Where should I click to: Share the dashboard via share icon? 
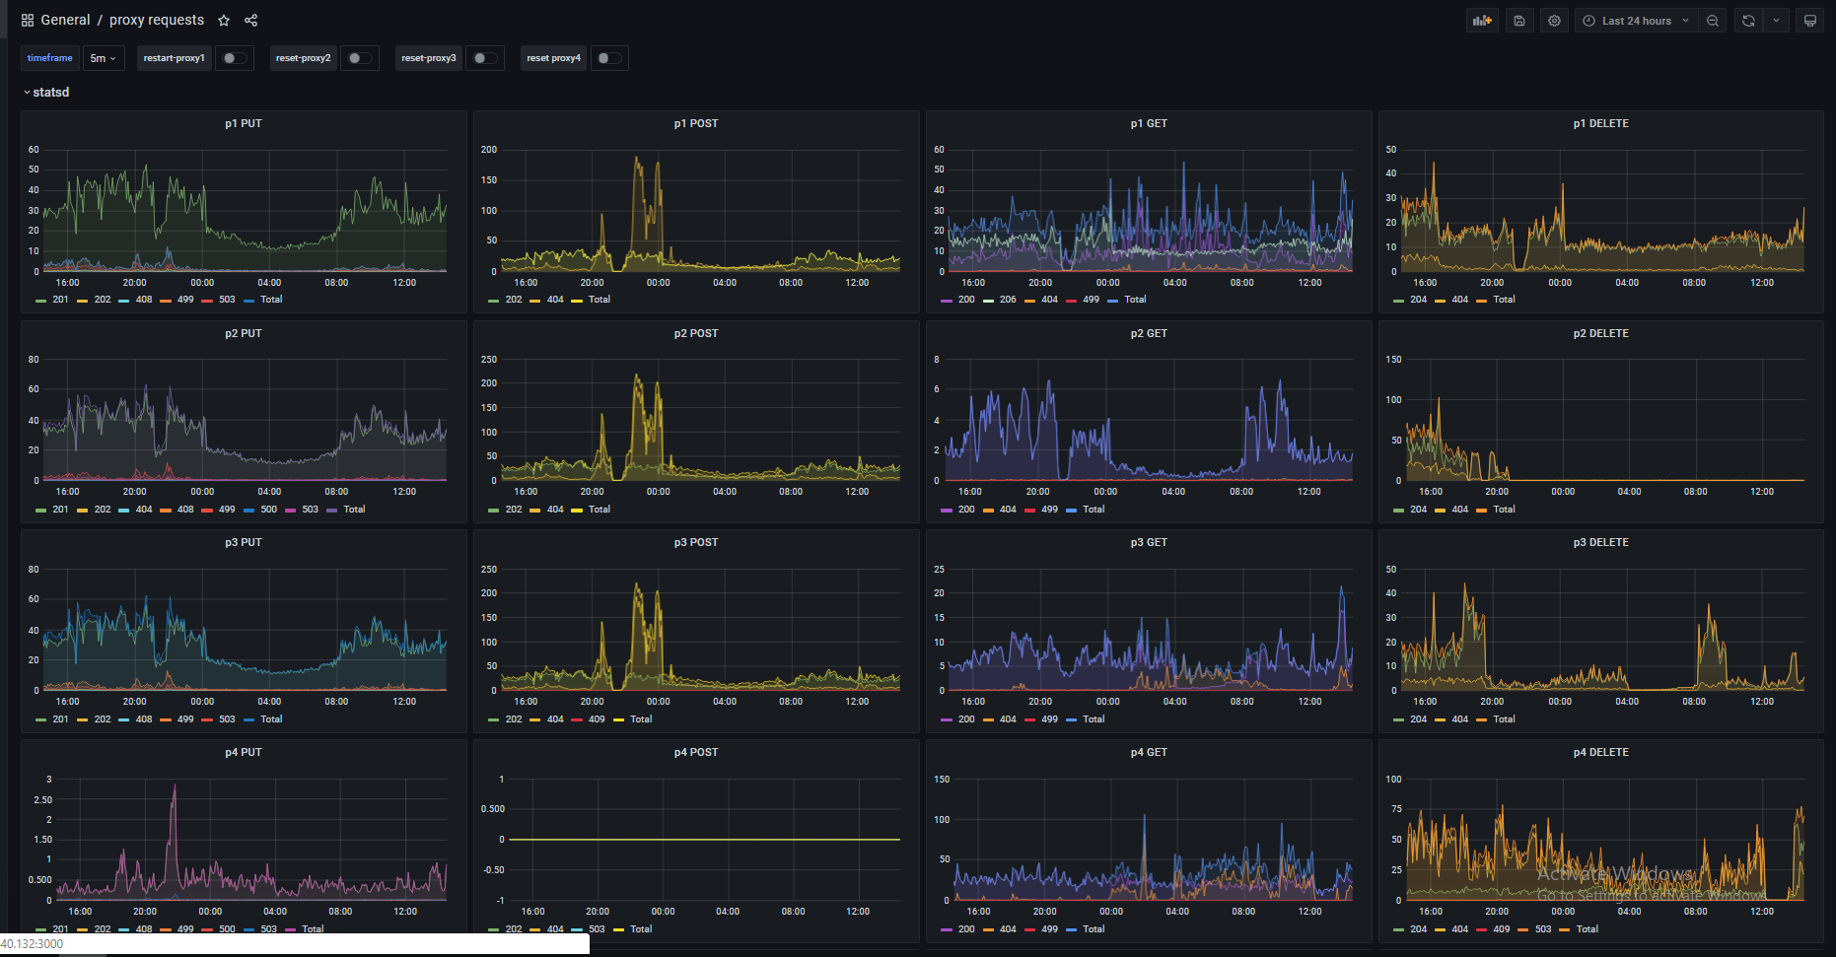250,21
